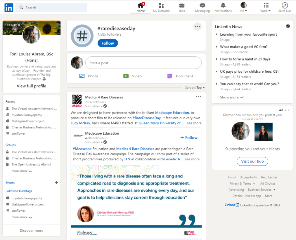
Task: Open the Sales Nav compass icon
Action: pyautogui.click(x=285, y=6)
